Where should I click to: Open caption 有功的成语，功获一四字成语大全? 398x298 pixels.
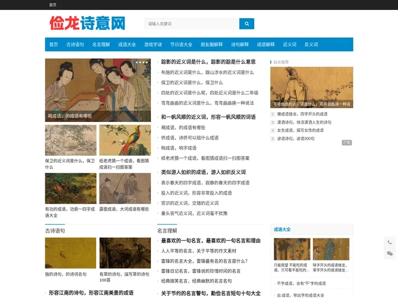click(70, 212)
